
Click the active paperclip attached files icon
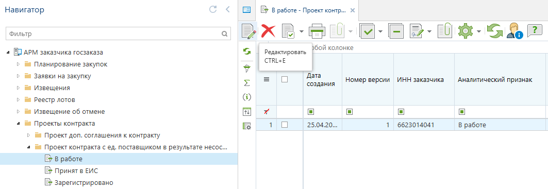[445, 31]
